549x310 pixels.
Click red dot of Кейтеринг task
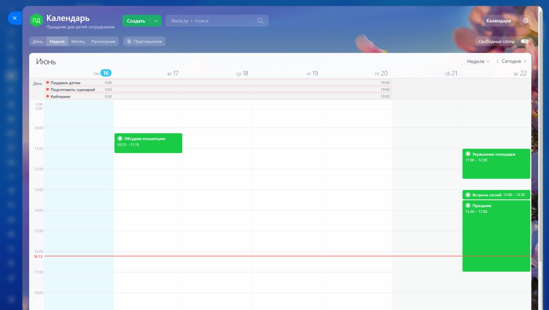pyautogui.click(x=48, y=96)
